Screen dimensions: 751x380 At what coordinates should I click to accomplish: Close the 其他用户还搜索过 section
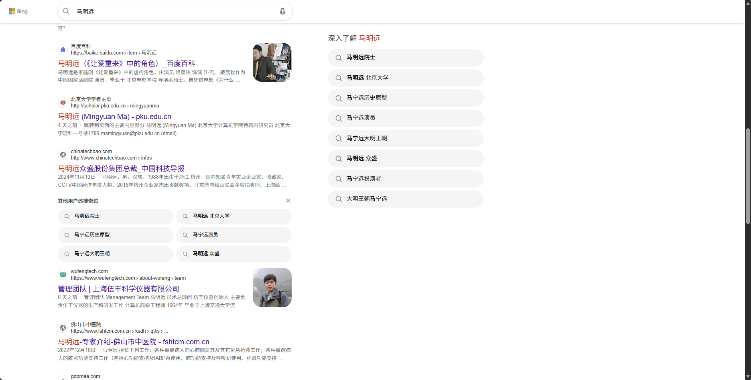(x=288, y=201)
